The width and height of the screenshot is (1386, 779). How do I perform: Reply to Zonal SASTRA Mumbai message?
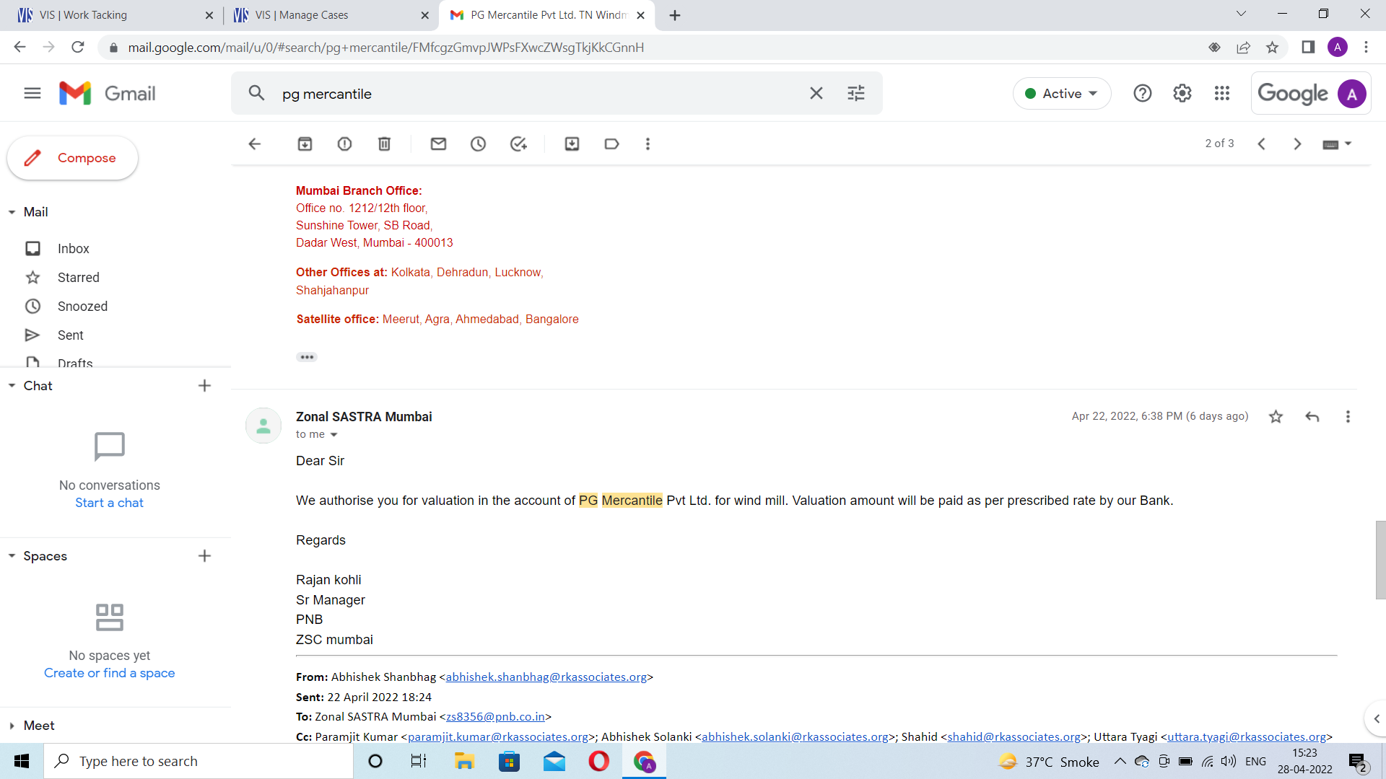pyautogui.click(x=1312, y=416)
